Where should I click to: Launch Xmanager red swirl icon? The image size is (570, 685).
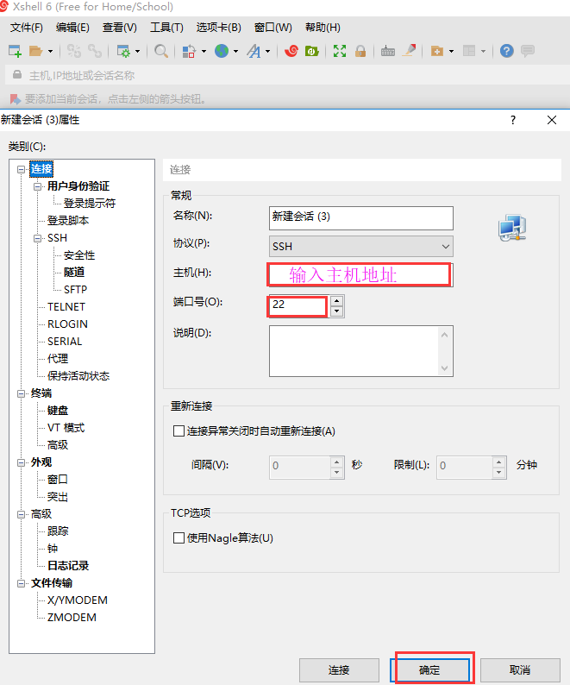pyautogui.click(x=291, y=51)
